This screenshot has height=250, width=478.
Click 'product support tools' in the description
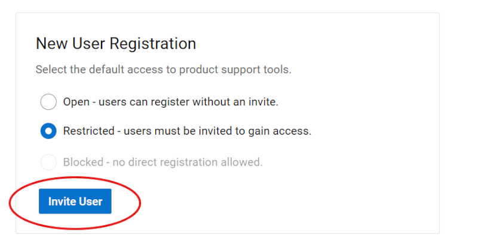235,70
